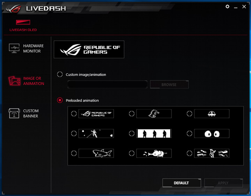Enable the Custom image/animation option
Screen dimensions: 251x196
[x=60, y=74]
